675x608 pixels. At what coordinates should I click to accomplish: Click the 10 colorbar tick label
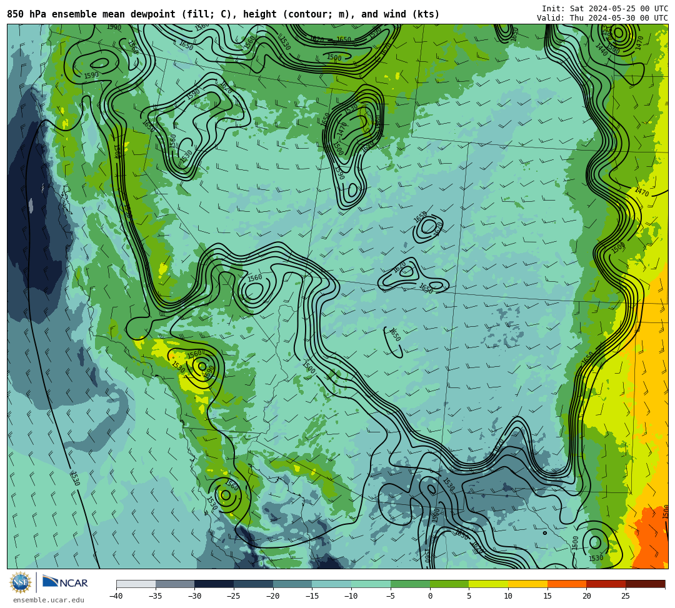[508, 596]
